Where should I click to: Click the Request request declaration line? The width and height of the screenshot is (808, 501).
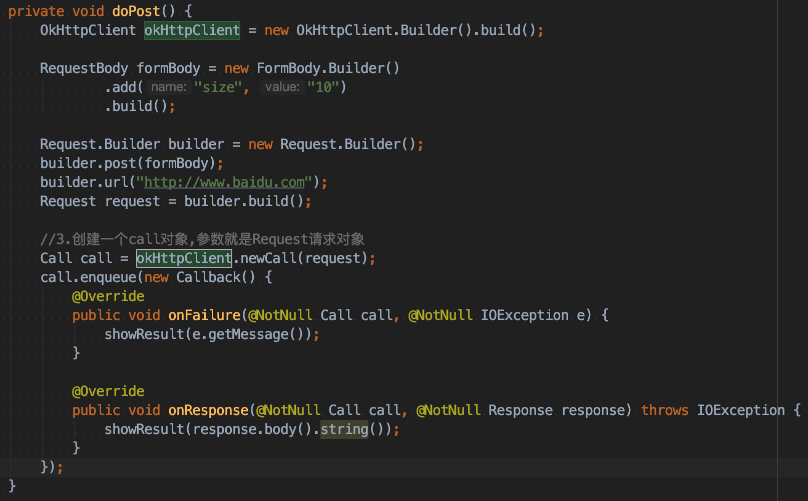[x=176, y=201]
